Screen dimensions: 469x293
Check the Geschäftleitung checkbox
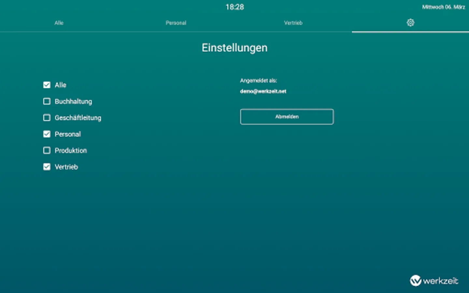coord(47,118)
